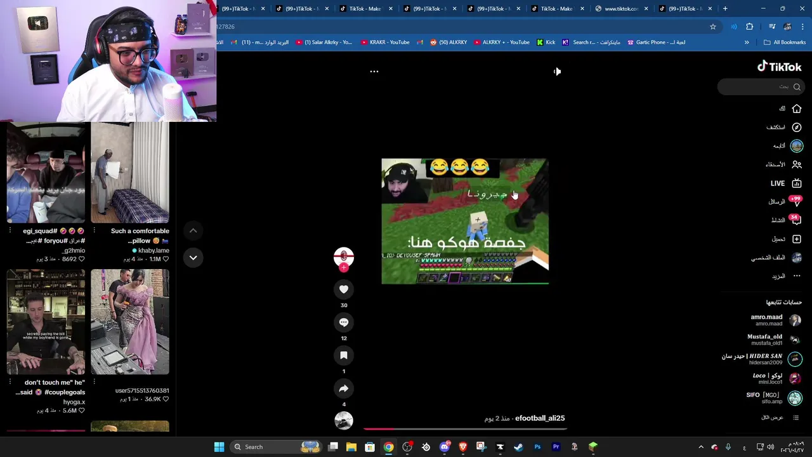Viewport: 812px width, 457px height.
Task: Open pink dress user5715513760381 thumbnail
Action: click(x=130, y=322)
